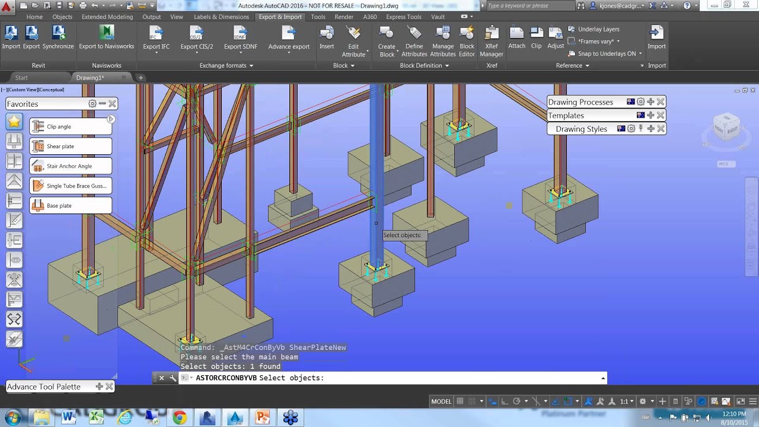Expand the Block panel dropdown
The height and width of the screenshot is (427, 759).
pos(344,65)
